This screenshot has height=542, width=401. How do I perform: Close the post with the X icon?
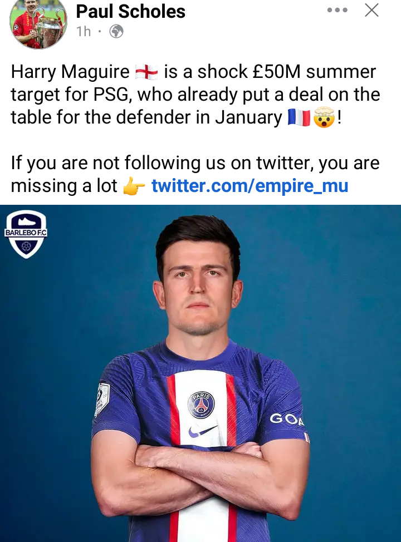(x=371, y=10)
